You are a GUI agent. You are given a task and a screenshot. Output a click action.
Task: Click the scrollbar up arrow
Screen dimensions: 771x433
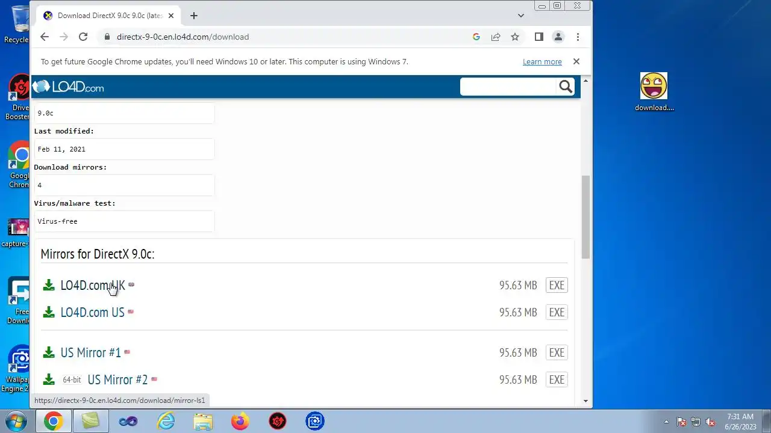(x=585, y=81)
